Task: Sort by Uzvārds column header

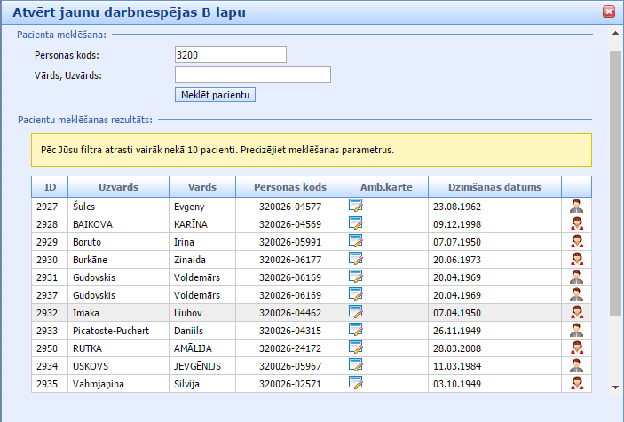Action: 110,187
